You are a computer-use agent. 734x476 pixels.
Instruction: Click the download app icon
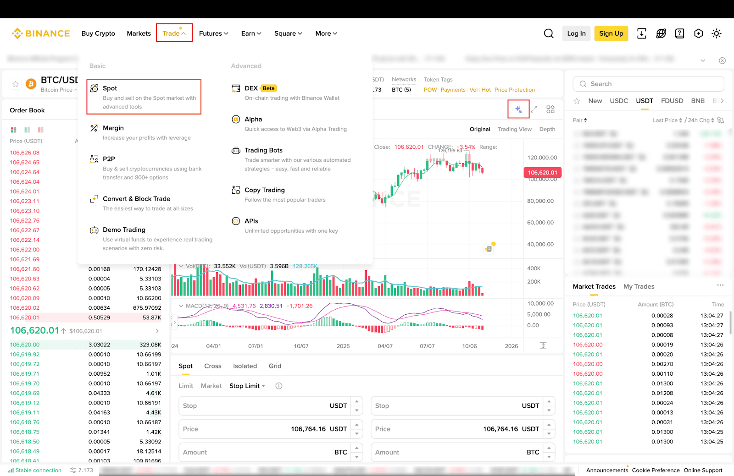coord(642,33)
